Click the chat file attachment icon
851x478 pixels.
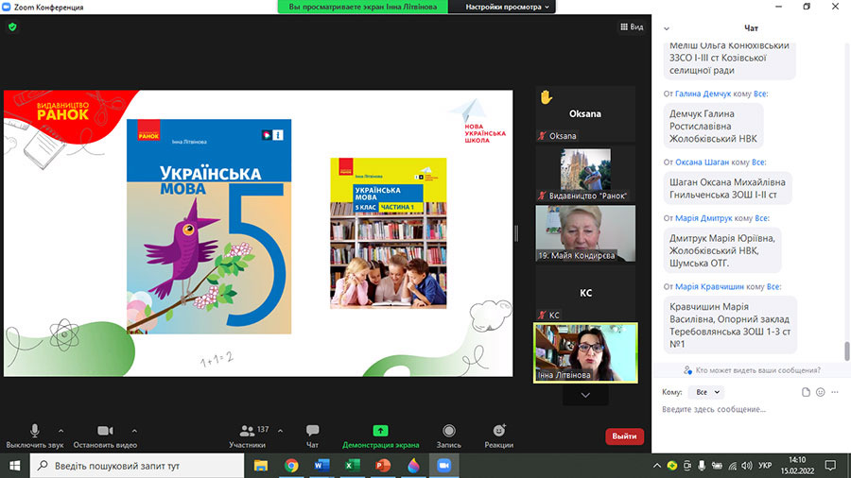click(x=806, y=392)
